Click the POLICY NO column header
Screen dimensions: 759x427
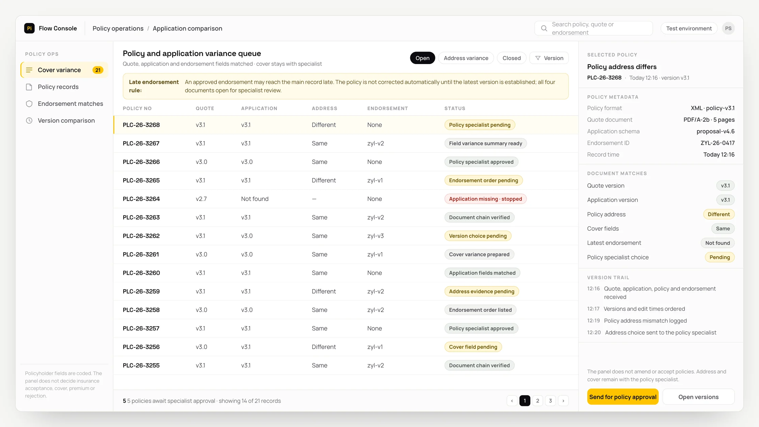tap(137, 108)
